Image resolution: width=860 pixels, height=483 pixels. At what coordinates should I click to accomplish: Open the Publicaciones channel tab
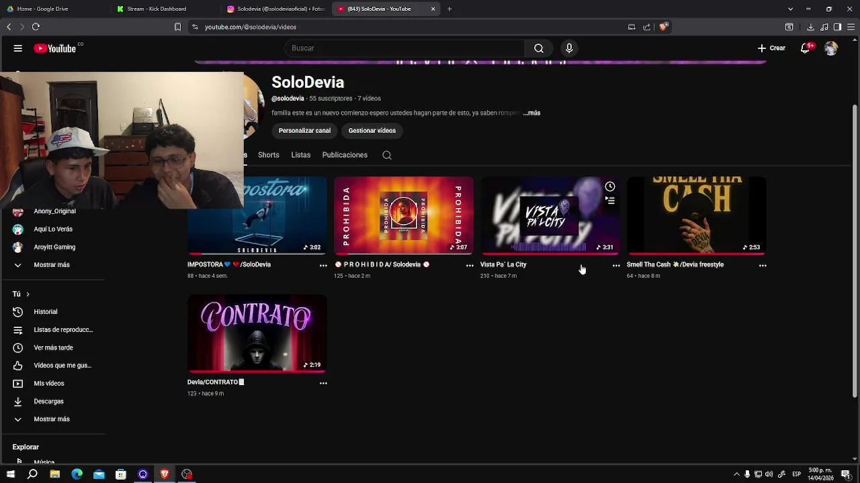(x=345, y=155)
